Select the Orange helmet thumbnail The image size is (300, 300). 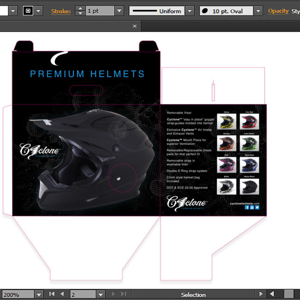click(227, 143)
